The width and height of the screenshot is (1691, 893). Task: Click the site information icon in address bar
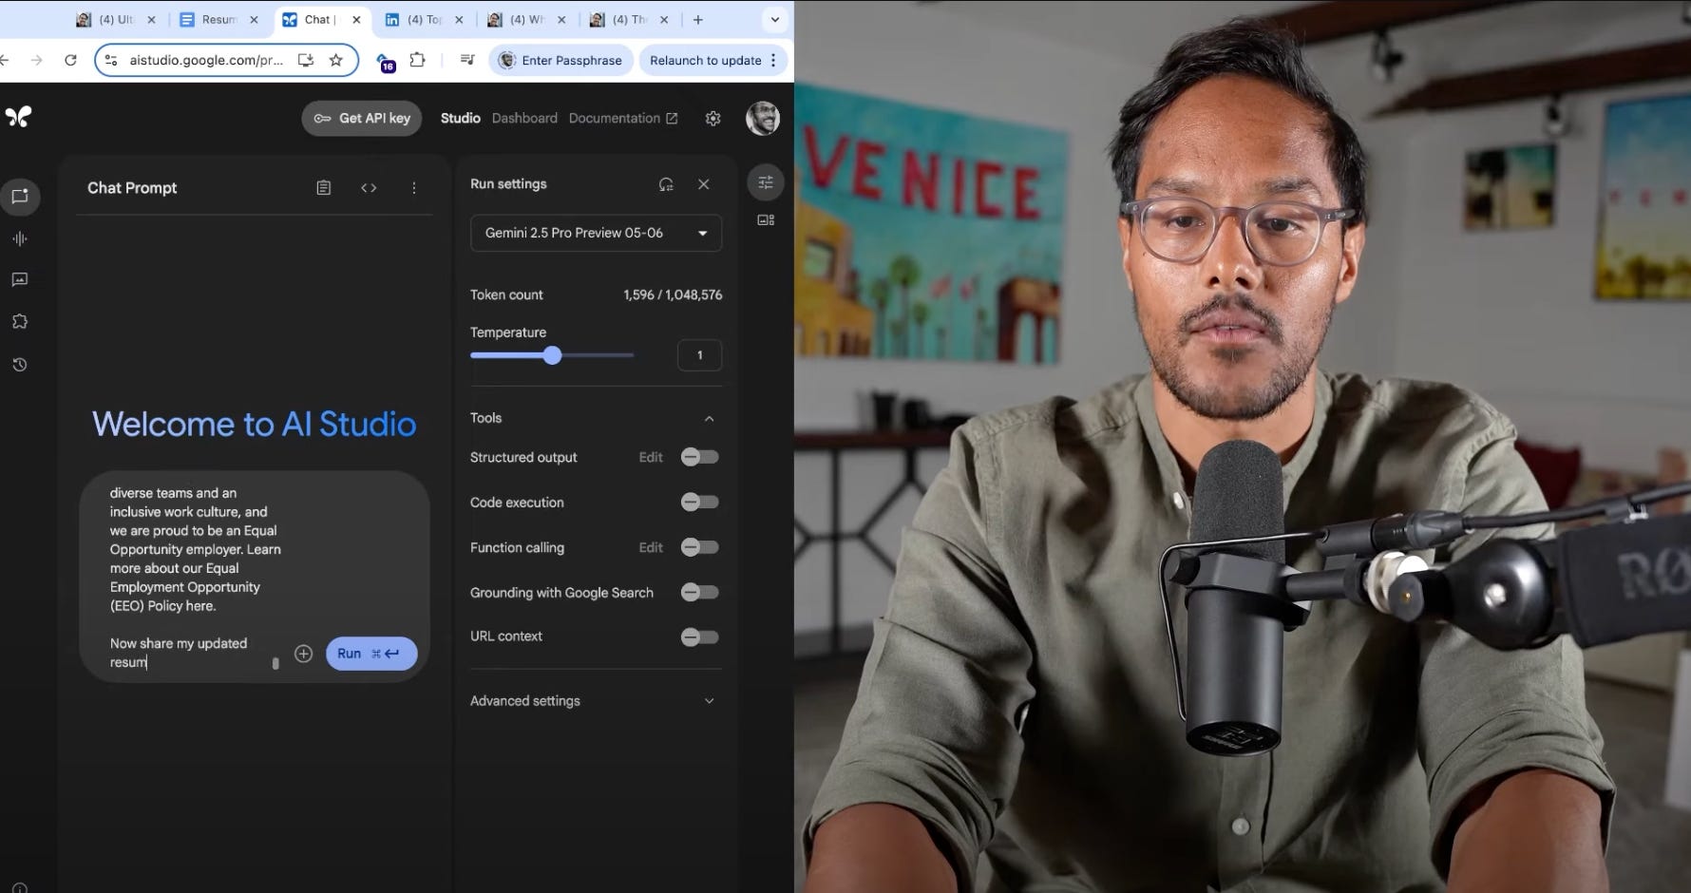111,60
